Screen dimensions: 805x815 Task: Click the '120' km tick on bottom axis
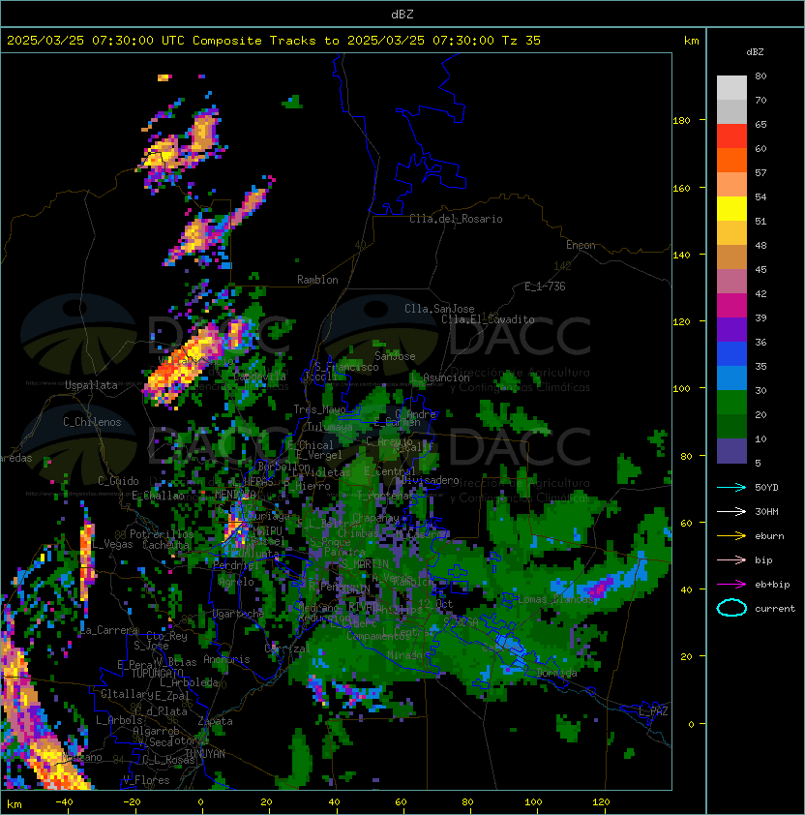tap(601, 802)
